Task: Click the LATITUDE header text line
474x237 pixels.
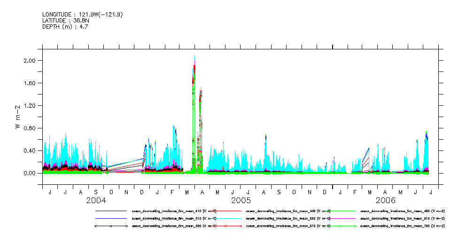Action: pos(65,21)
